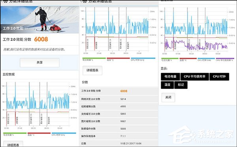The height and width of the screenshot is (147, 237).
Task: Click the blue CPU 时钟 GHz legend in right panel
Action: tap(206, 59)
